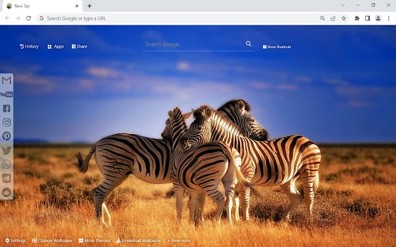Open the zoom magnifier in the address bar
The width and height of the screenshot is (396, 247).
coord(322,18)
